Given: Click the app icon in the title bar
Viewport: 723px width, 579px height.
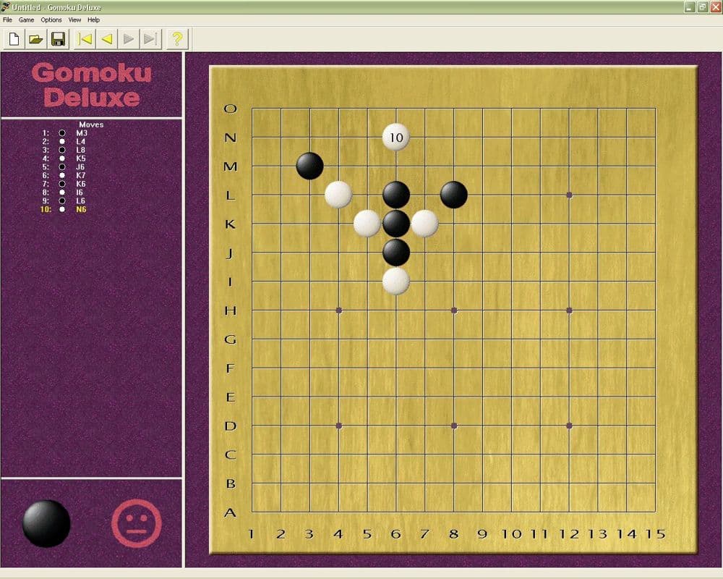Looking at the screenshot, I should click(x=5, y=7).
